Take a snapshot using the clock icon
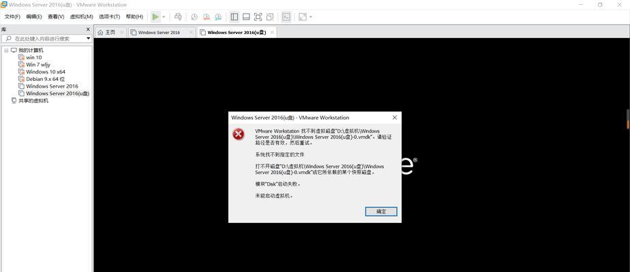The height and width of the screenshot is (272, 630). [x=194, y=17]
